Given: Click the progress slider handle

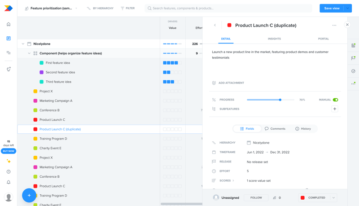Looking at the screenshot, I should click(x=280, y=100).
